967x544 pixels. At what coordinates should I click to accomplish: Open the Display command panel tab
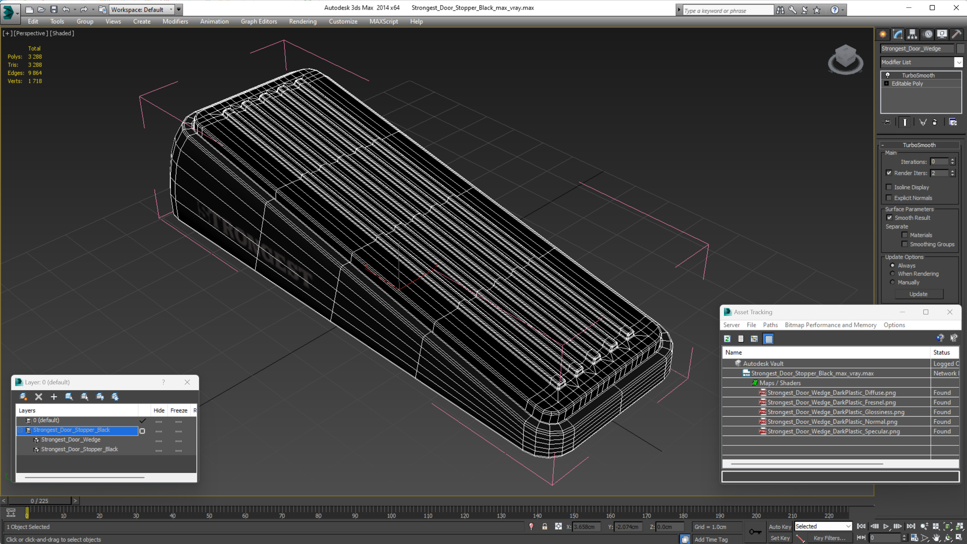tap(942, 35)
